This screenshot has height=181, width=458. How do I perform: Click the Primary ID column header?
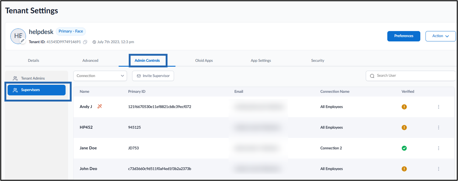pos(137,92)
